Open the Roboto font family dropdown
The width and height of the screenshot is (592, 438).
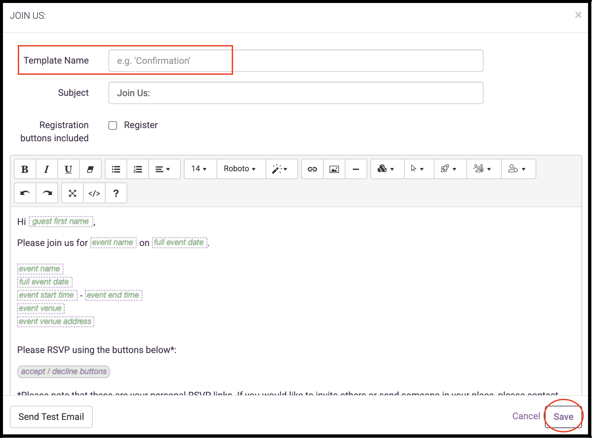click(x=240, y=169)
